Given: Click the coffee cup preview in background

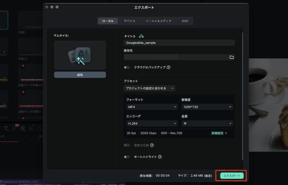Looking at the screenshot, I should 268,105.
